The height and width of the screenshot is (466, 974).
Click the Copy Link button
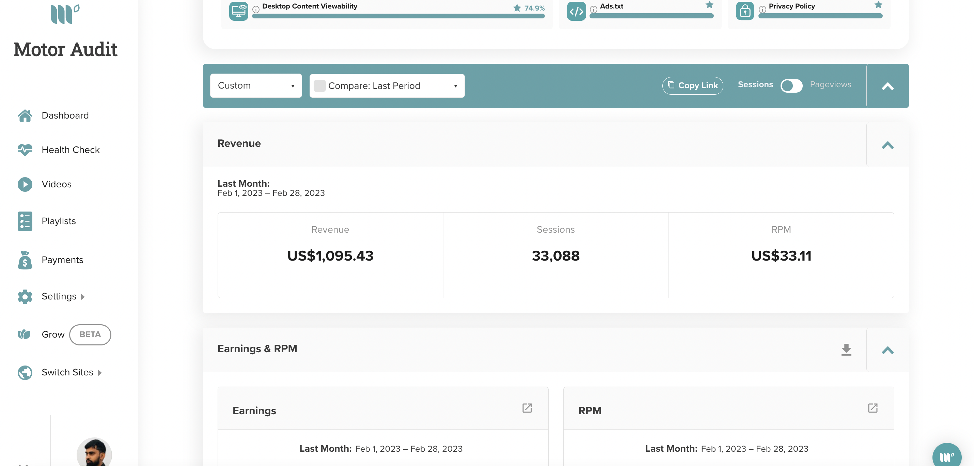tap(693, 86)
